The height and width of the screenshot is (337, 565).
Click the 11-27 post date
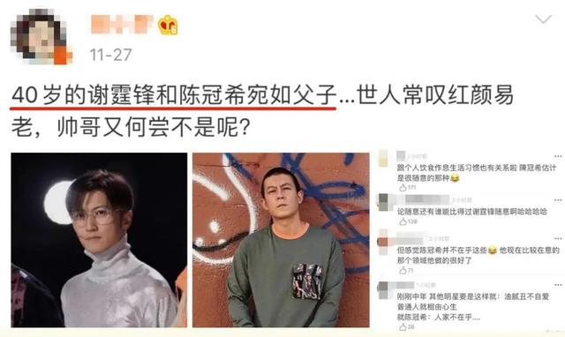pos(111,55)
